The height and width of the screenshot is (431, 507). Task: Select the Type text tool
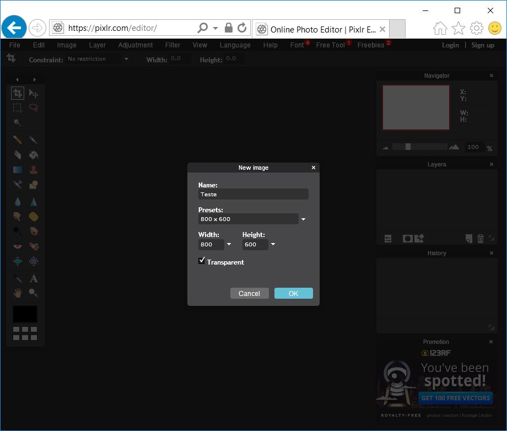(x=34, y=278)
